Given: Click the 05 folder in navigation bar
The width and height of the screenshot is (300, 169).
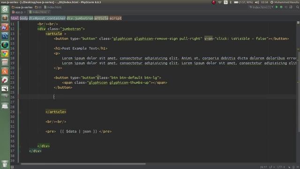Looking at the screenshot, I should (38, 8).
